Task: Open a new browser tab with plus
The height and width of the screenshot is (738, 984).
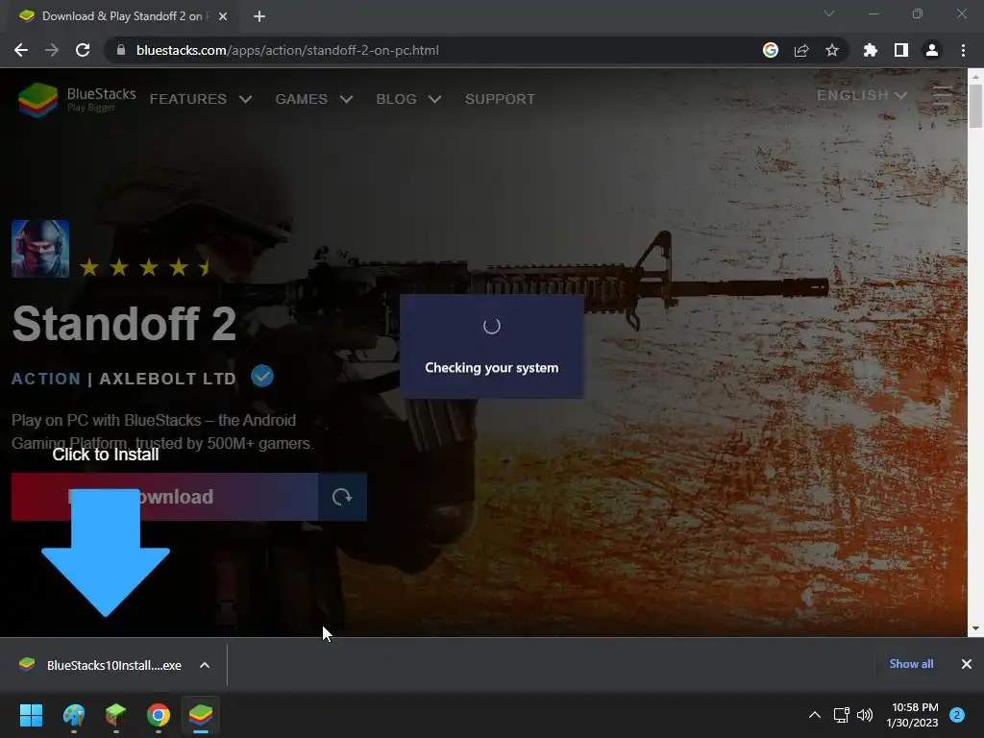Action: pos(259,16)
